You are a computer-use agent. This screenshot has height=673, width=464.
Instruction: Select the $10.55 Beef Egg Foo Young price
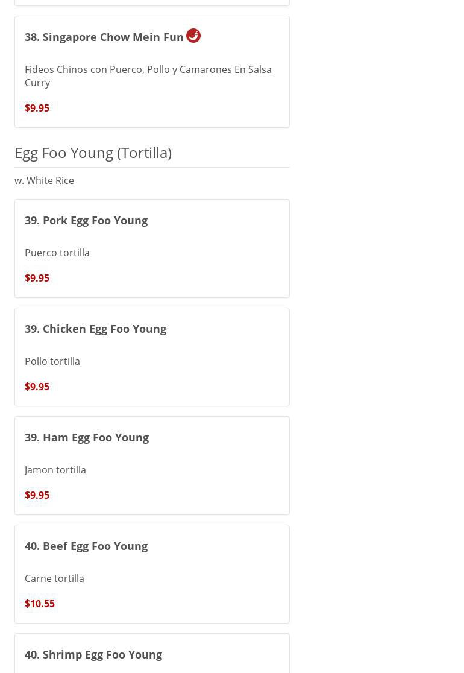[40, 604]
